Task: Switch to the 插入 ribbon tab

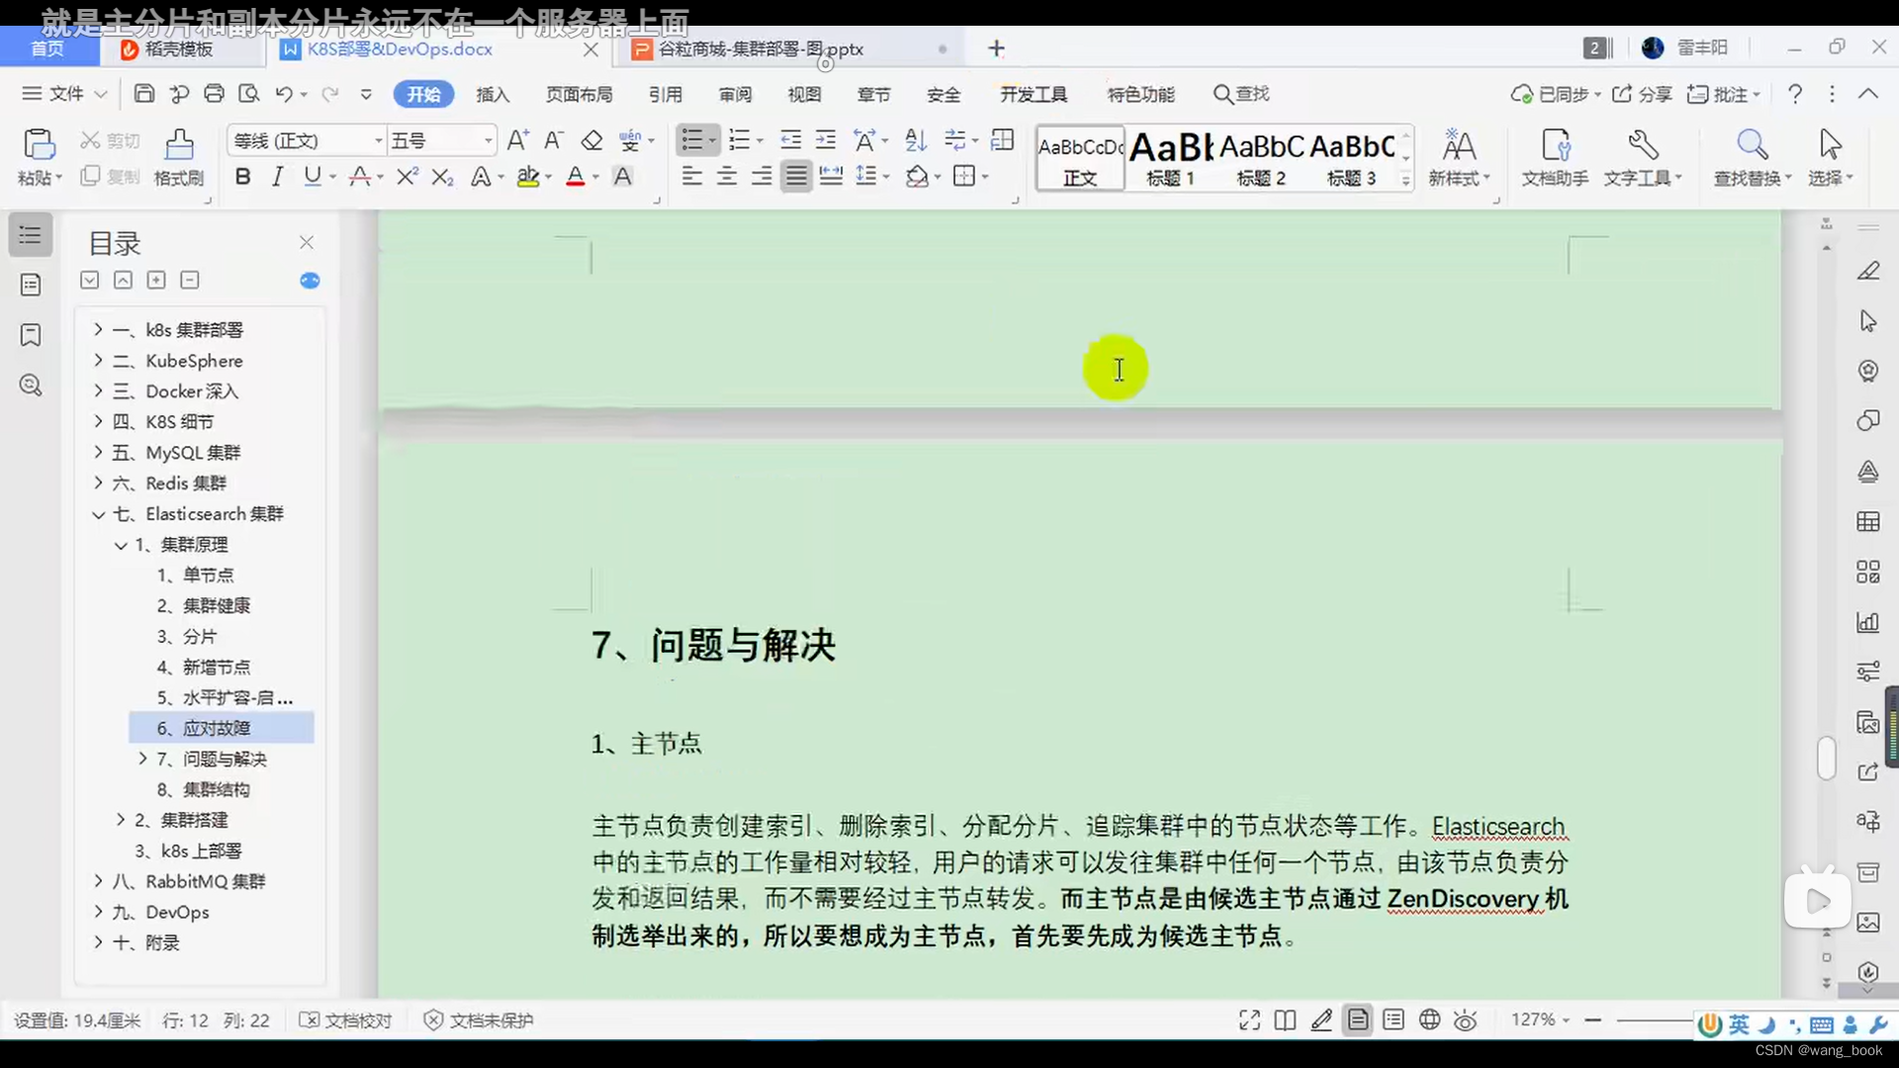Action: 493,94
